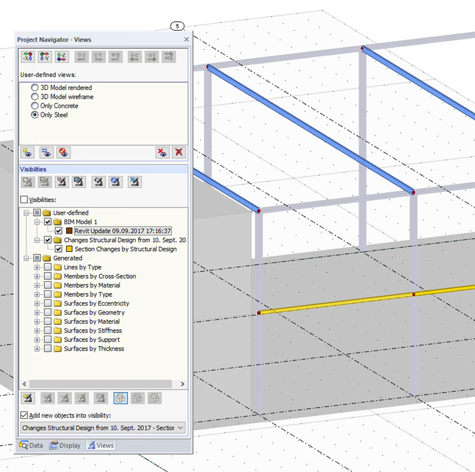This screenshot has height=472, width=475.
Task: Expand the Surfaces by Geometry node
Action: pyautogui.click(x=37, y=313)
